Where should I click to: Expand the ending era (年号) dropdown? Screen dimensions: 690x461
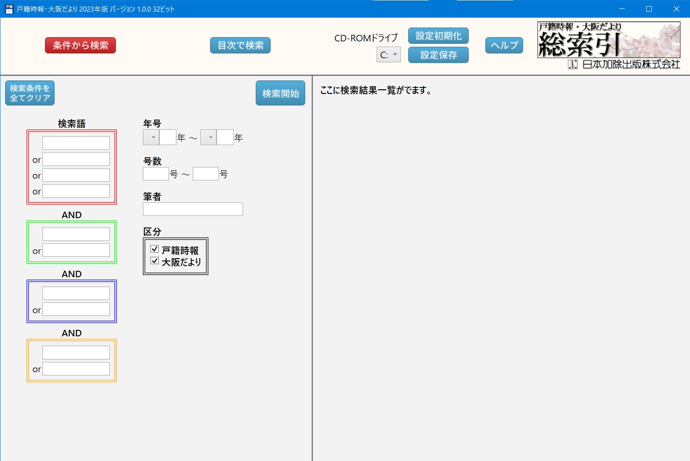(209, 137)
